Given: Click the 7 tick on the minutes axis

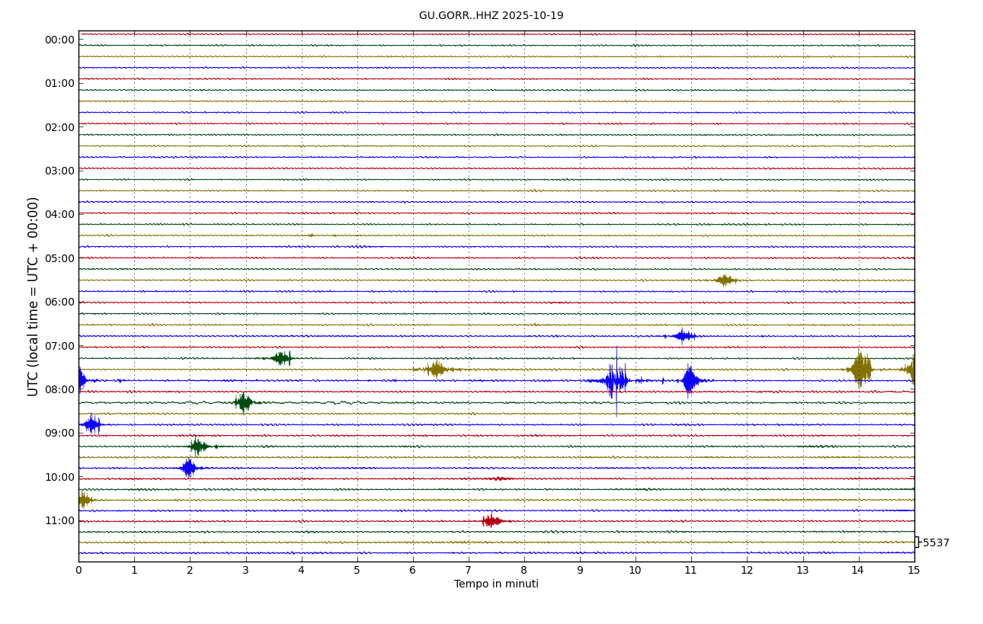Looking at the screenshot, I should (x=468, y=571).
